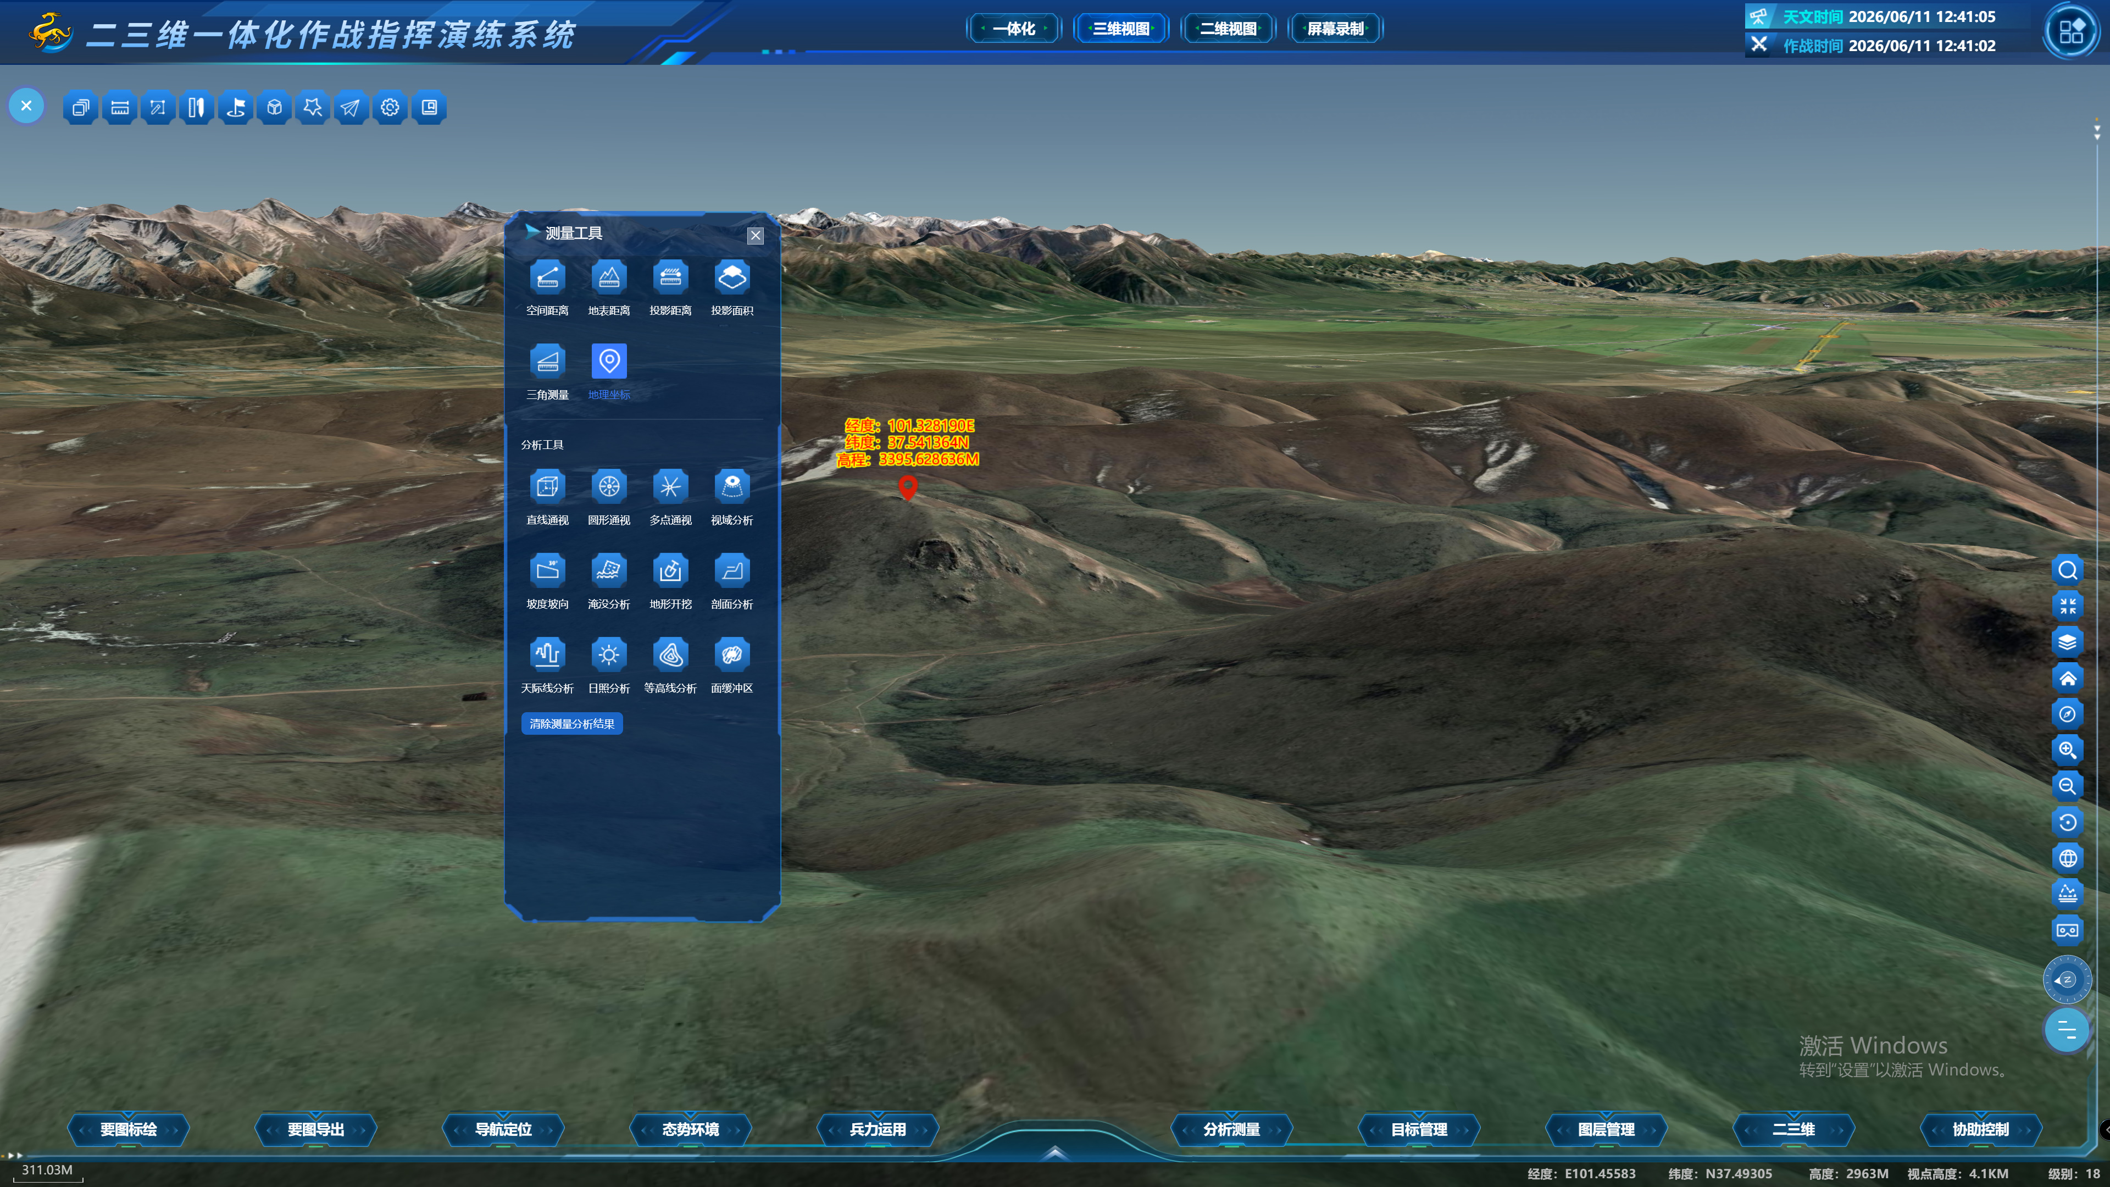2110x1187 pixels.
Task: Click the reset rotation icon
Action: [x=2067, y=823]
